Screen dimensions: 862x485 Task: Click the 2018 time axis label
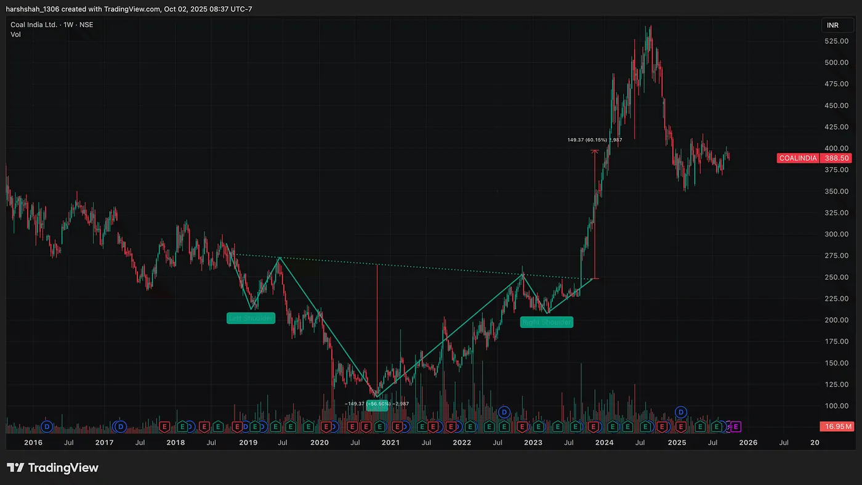[175, 442]
